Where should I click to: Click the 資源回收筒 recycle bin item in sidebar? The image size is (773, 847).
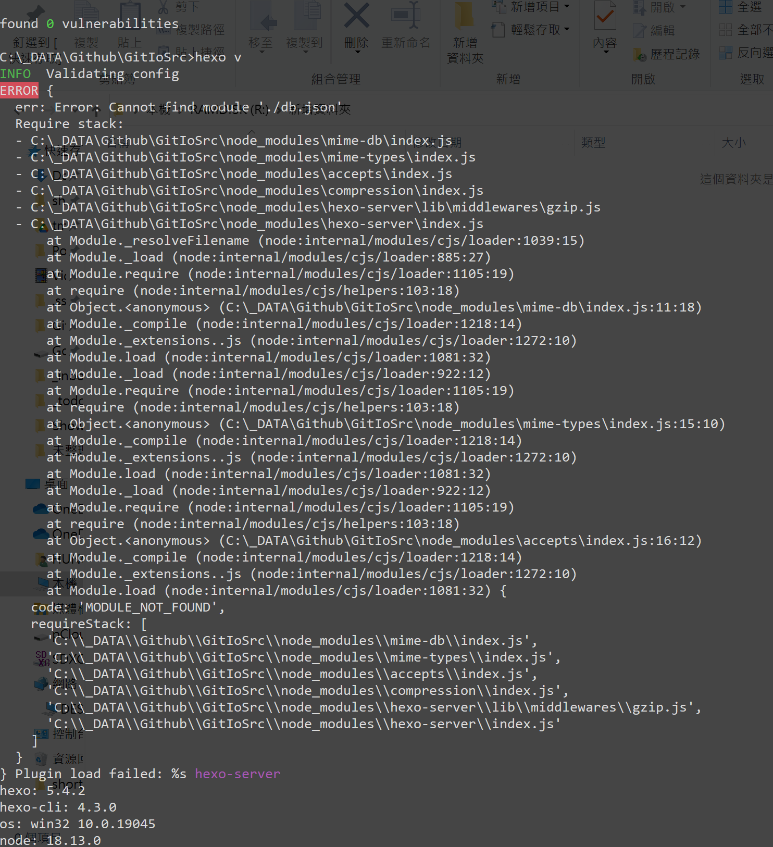click(x=58, y=758)
